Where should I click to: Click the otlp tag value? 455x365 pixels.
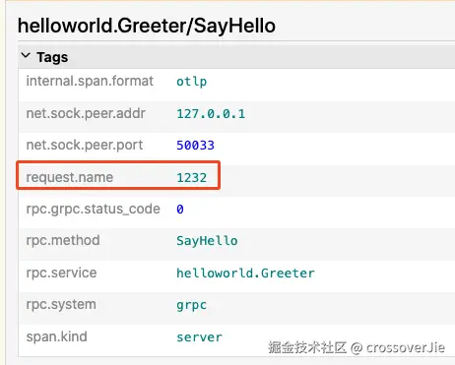tap(192, 82)
